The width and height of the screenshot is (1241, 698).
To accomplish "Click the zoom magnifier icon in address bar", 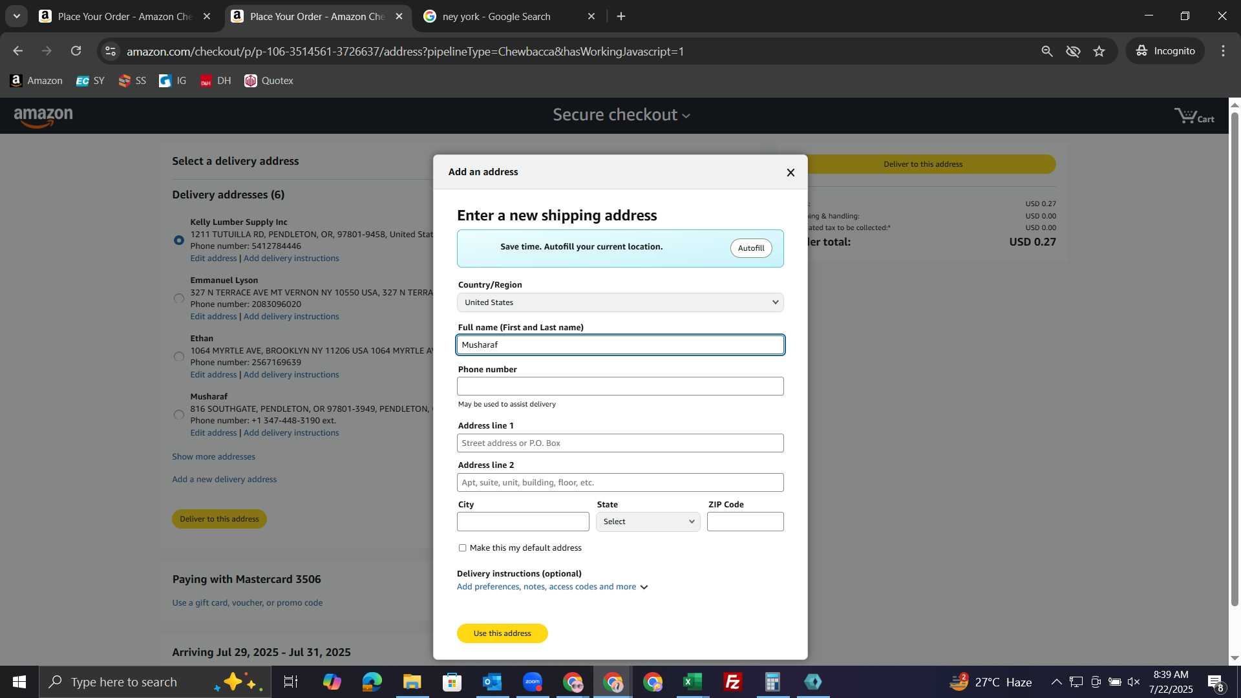I will [x=1047, y=51].
